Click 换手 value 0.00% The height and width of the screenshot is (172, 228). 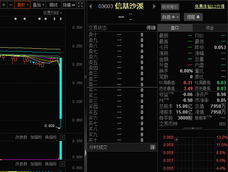[x=186, y=71]
